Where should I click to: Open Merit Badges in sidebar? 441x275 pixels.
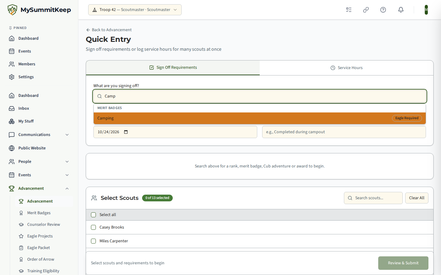click(x=44, y=213)
